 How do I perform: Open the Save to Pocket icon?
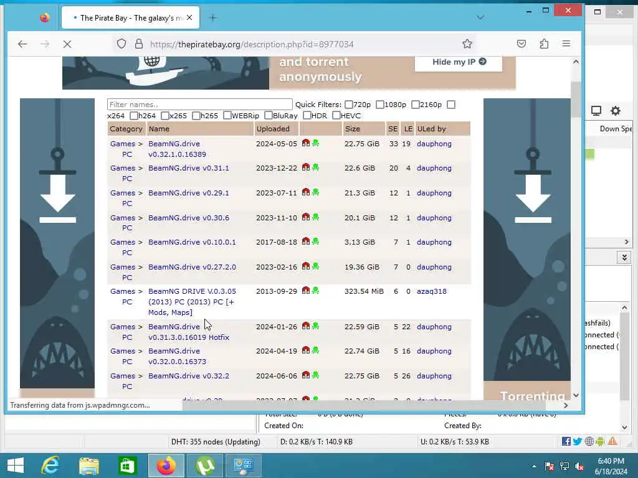click(521, 44)
